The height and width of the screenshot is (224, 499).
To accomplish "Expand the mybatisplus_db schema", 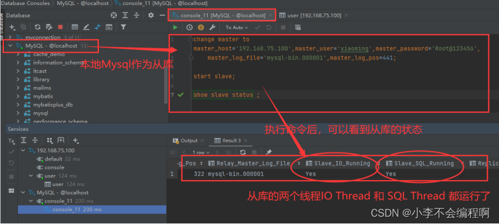I will 19,104.
